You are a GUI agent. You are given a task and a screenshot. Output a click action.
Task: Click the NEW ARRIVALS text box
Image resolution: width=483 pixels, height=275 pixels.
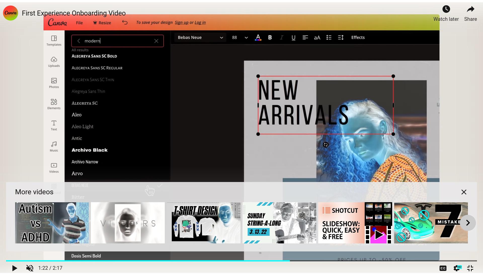326,105
